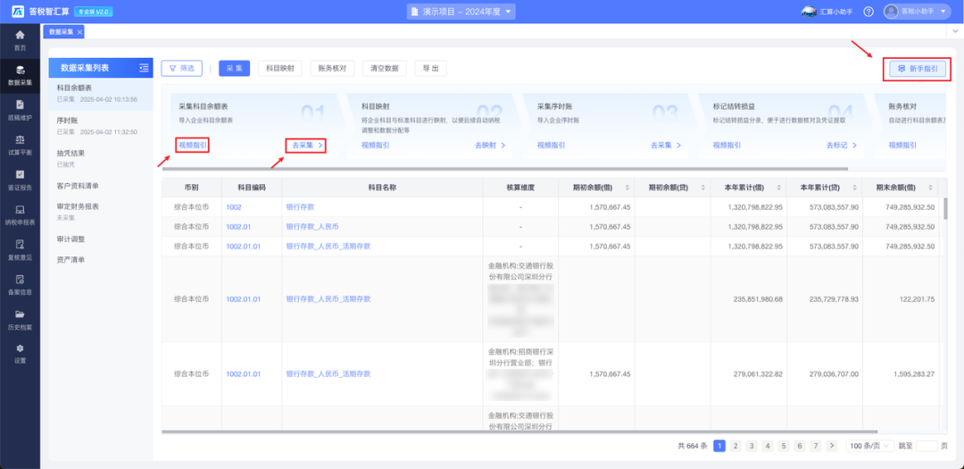Close the 数据采集 tab
Viewport: 964px width, 469px height.
point(80,31)
